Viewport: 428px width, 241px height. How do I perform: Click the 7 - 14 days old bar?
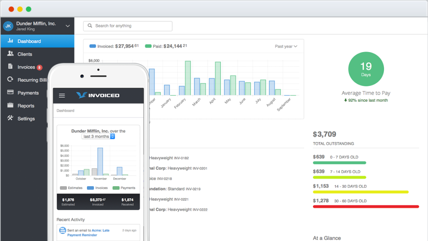coord(339,177)
